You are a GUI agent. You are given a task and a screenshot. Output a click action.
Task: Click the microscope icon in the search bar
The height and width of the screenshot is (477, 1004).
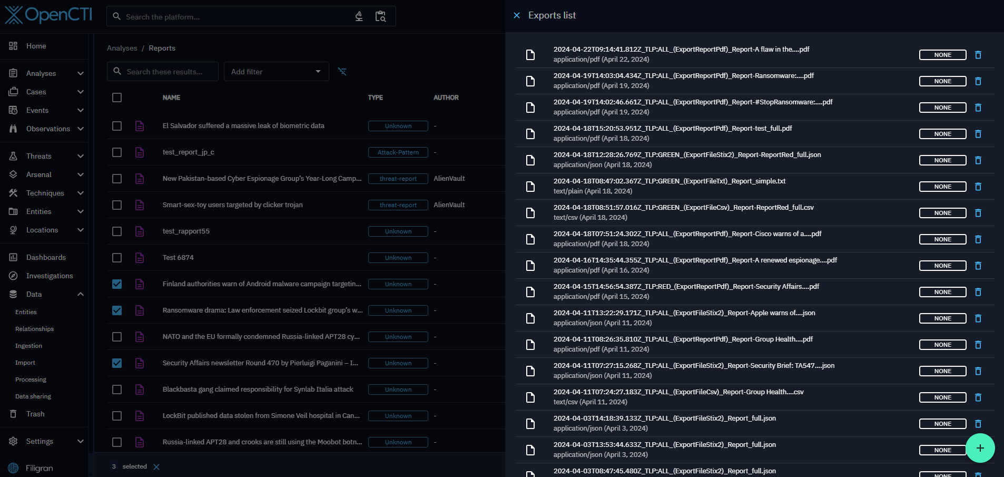pyautogui.click(x=359, y=16)
